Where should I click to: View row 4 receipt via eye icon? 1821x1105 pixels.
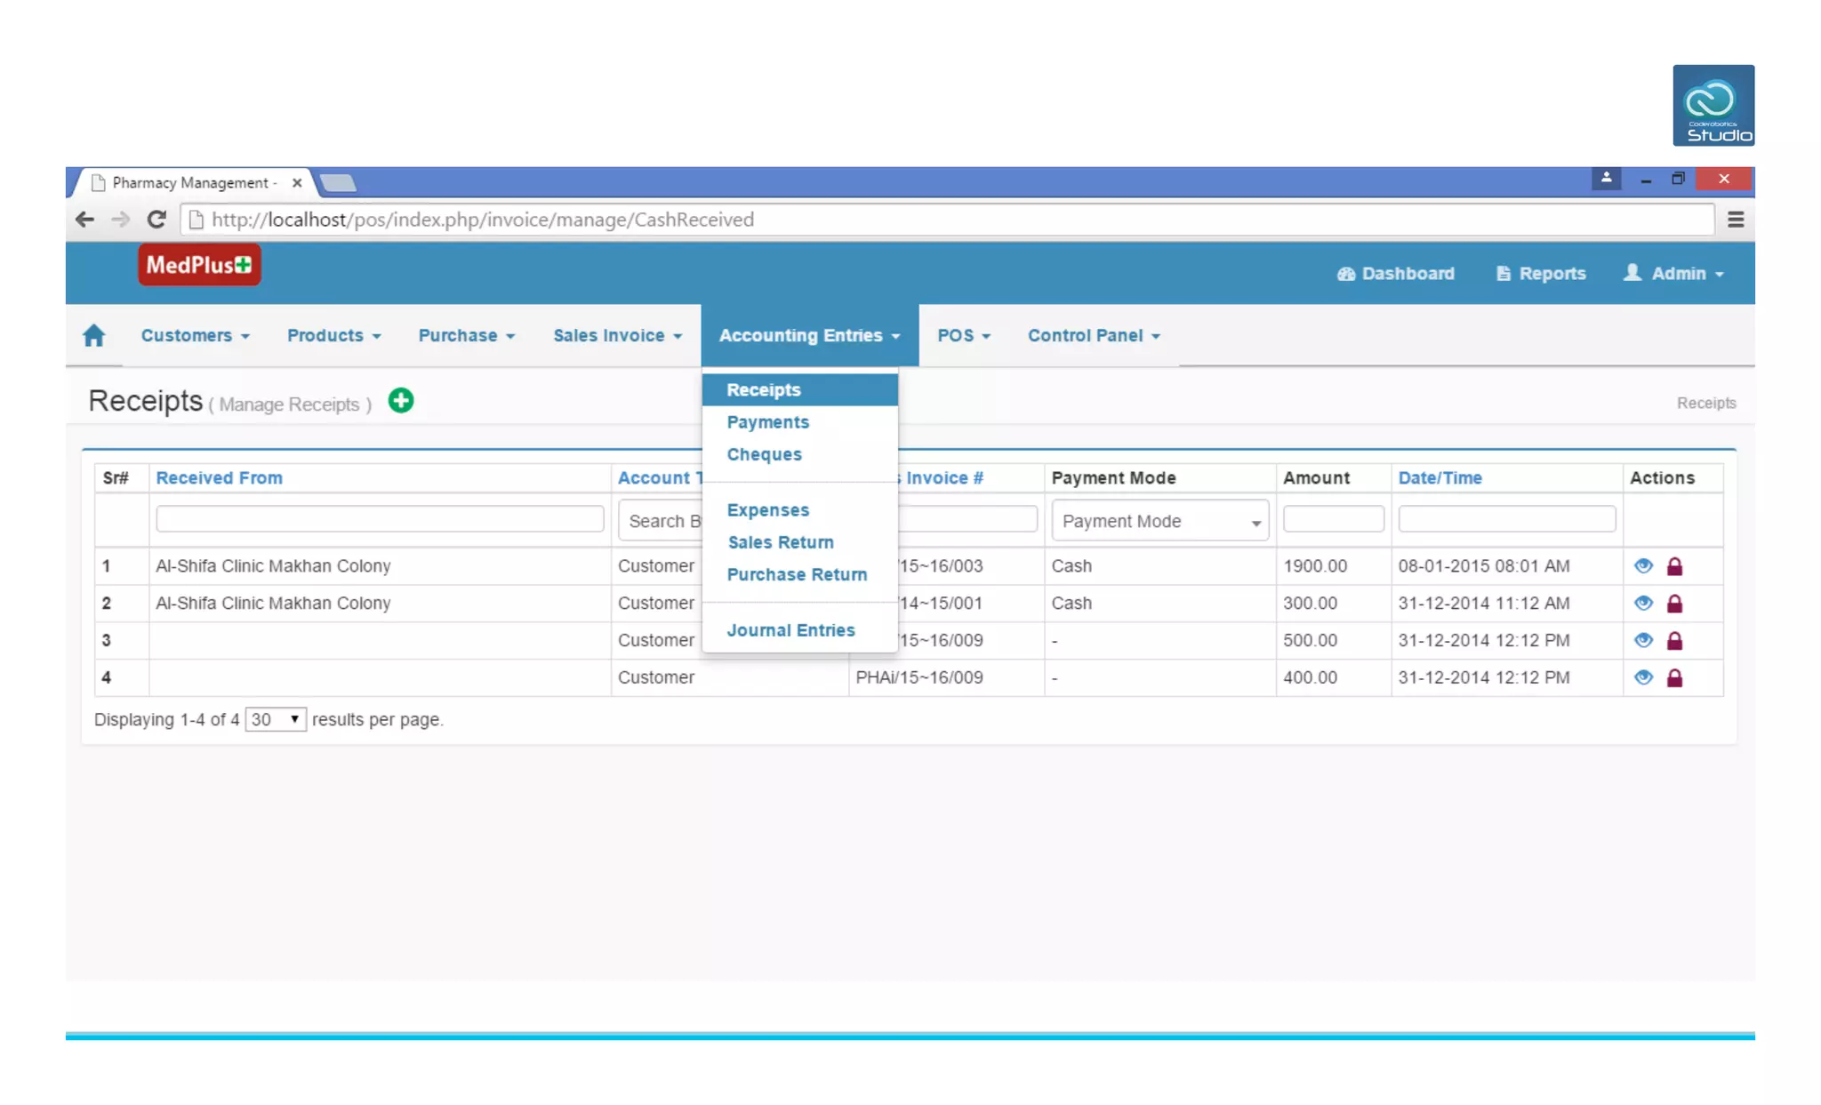pyautogui.click(x=1642, y=677)
